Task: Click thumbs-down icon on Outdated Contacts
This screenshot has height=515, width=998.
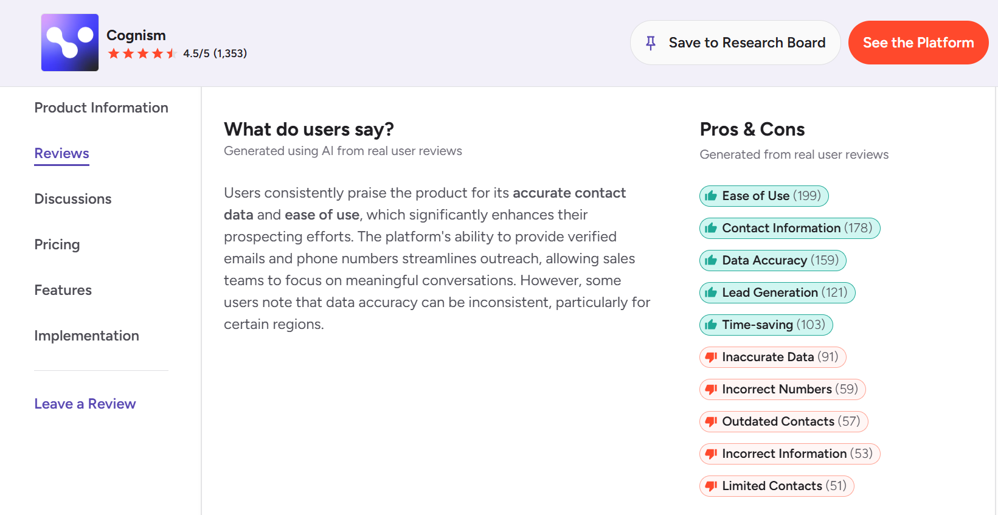Action: click(711, 422)
